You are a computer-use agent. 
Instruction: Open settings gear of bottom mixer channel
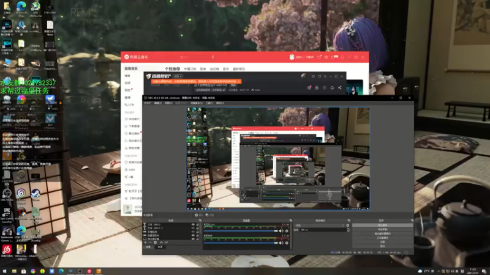pyautogui.click(x=287, y=243)
